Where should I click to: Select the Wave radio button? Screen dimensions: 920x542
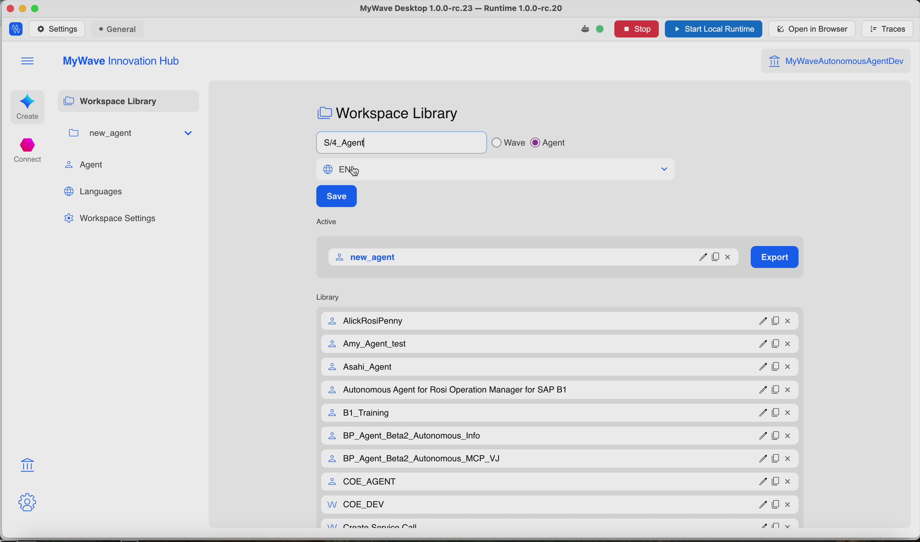coord(497,143)
